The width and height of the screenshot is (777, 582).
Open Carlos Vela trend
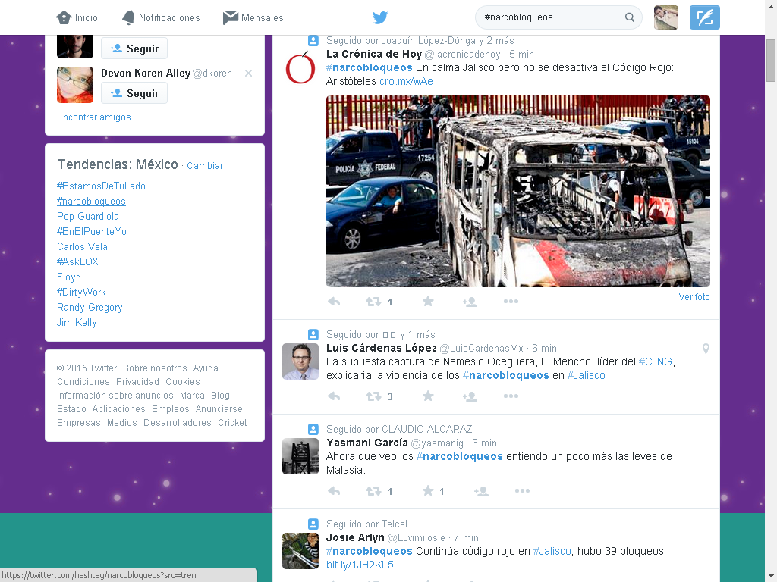click(82, 246)
